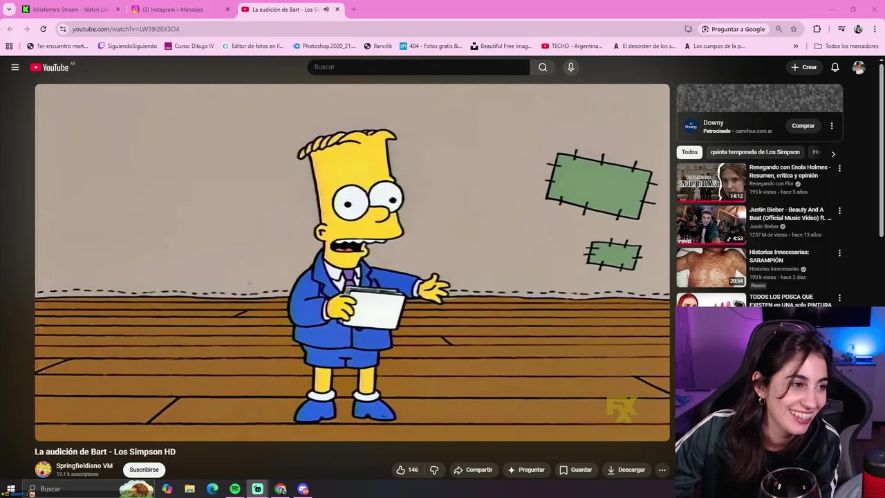This screenshot has height=498, width=885.
Task: Like the video with thumbs up 146
Action: (x=407, y=470)
